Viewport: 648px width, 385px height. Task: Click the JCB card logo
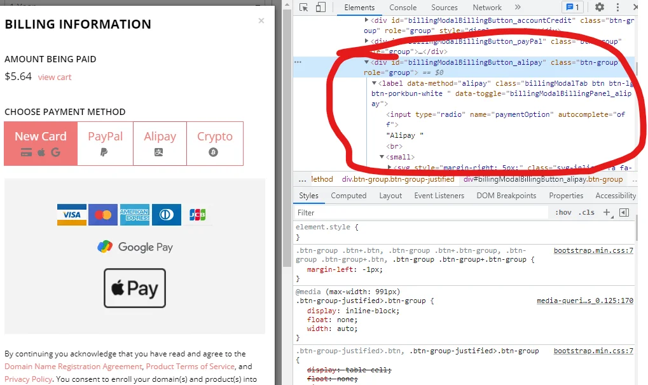[x=198, y=215]
